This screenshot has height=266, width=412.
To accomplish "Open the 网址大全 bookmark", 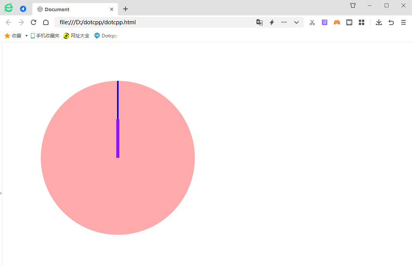I will point(76,36).
